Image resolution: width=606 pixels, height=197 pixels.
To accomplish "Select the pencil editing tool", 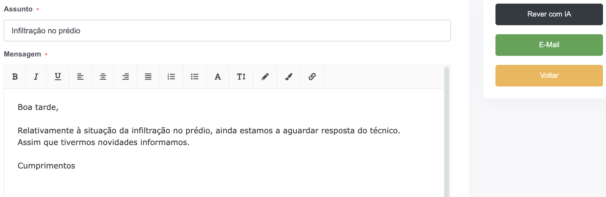I will point(264,77).
